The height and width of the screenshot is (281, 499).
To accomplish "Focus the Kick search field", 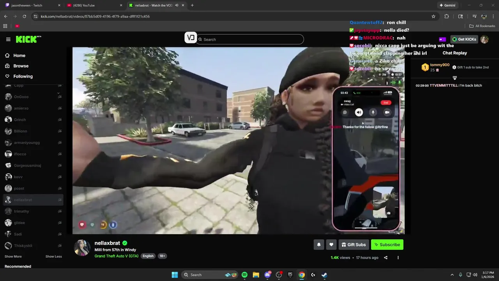I will coord(250,39).
